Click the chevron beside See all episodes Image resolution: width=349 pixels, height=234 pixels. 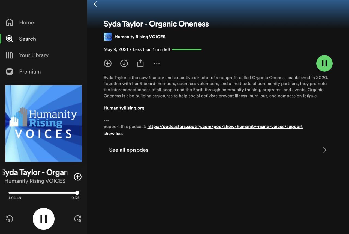click(x=324, y=150)
